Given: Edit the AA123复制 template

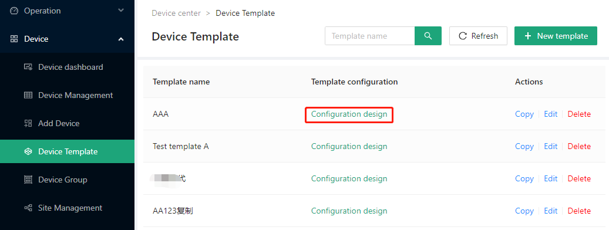Looking at the screenshot, I should (551, 211).
